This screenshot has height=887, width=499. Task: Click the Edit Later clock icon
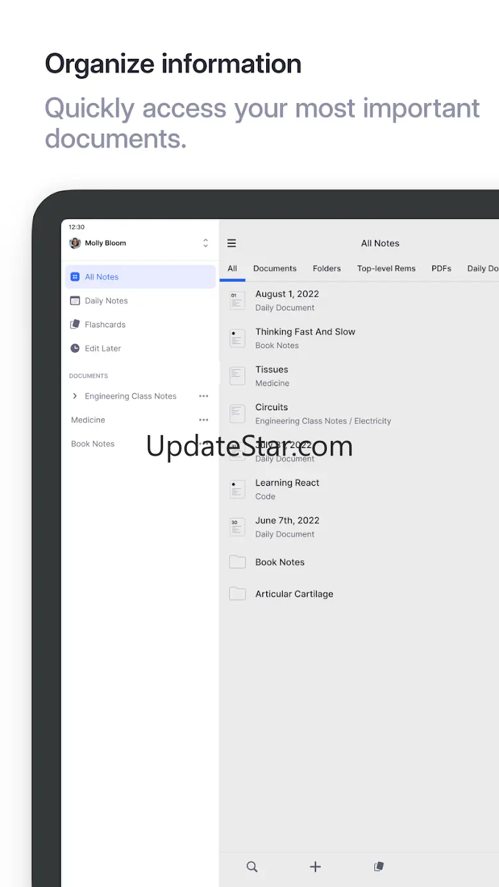pyautogui.click(x=75, y=348)
